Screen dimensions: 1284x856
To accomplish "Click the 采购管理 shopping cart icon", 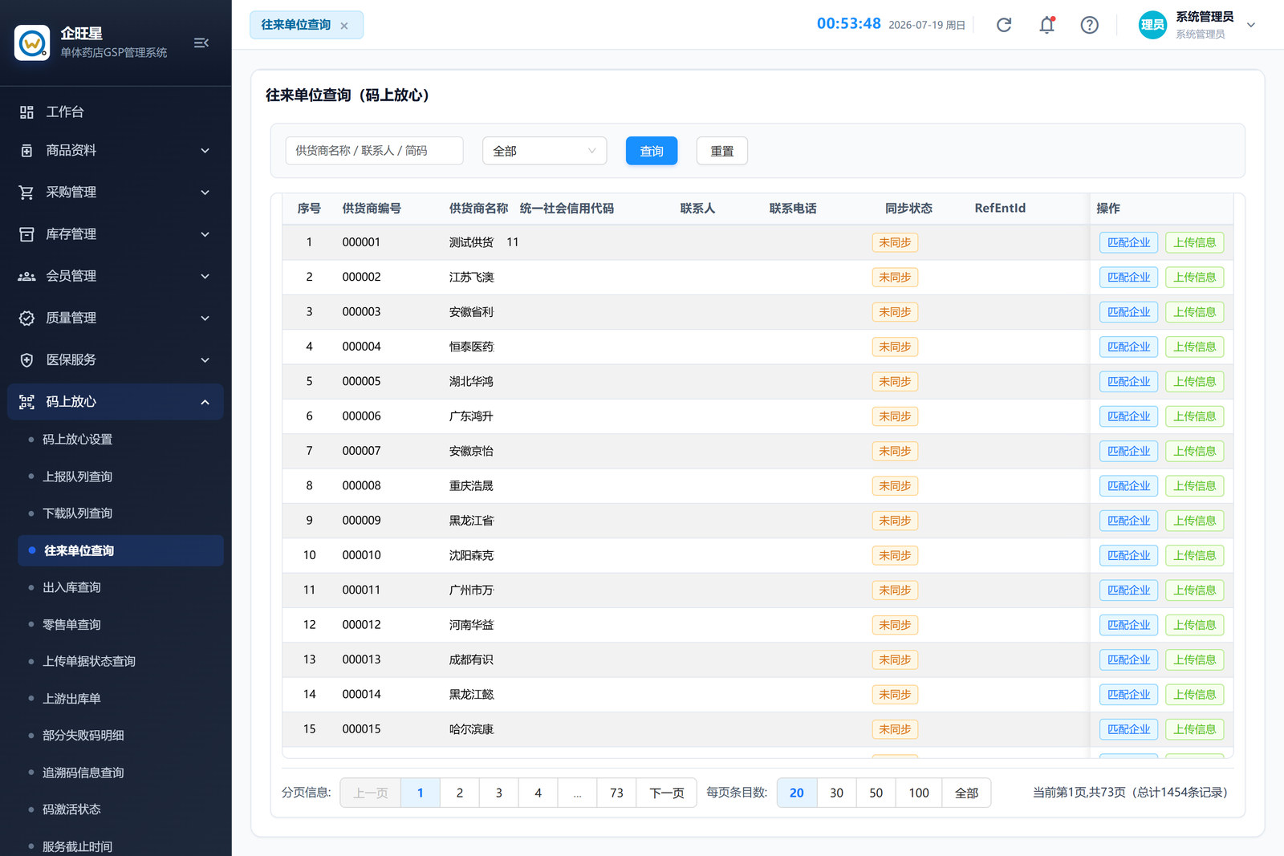I will pyautogui.click(x=26, y=193).
